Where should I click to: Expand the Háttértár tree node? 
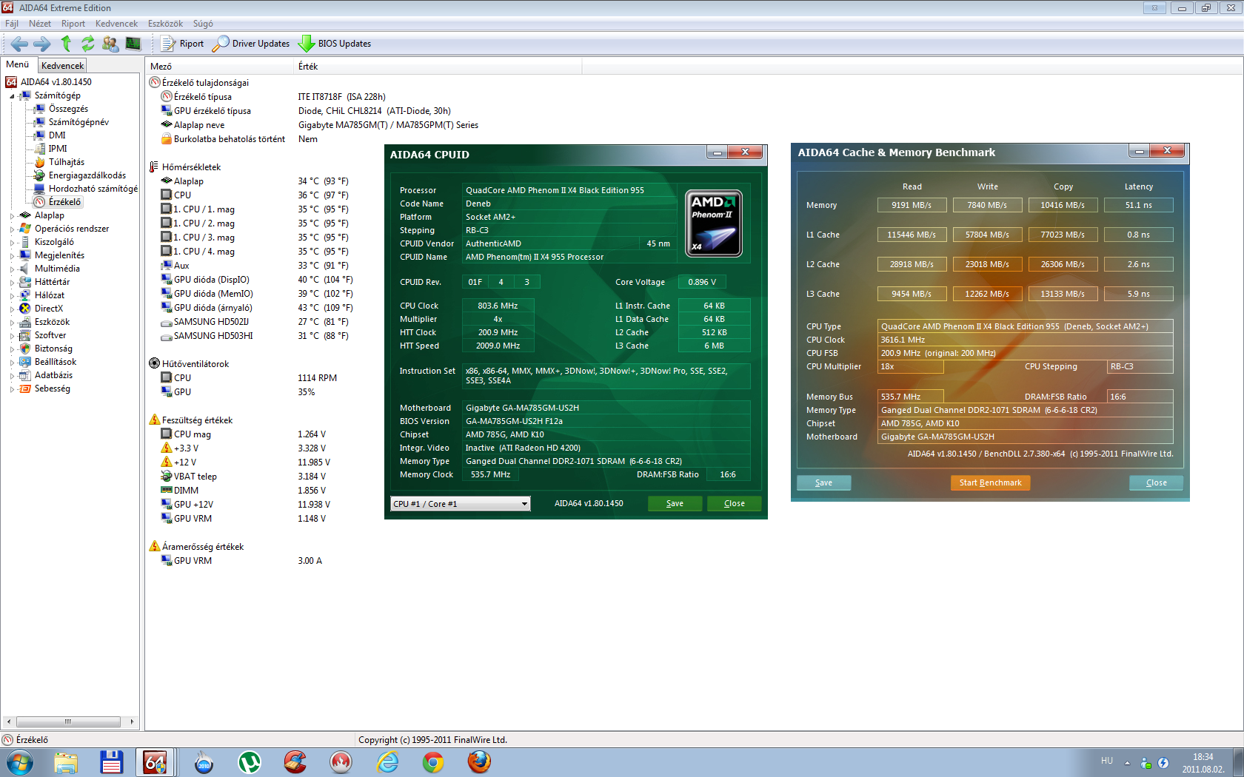tap(12, 283)
